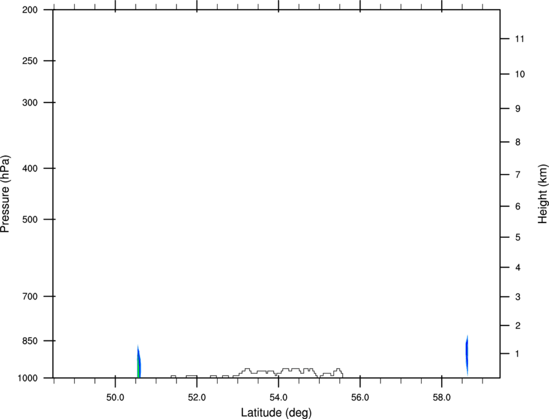Click the Height (km) axis title

(543, 194)
